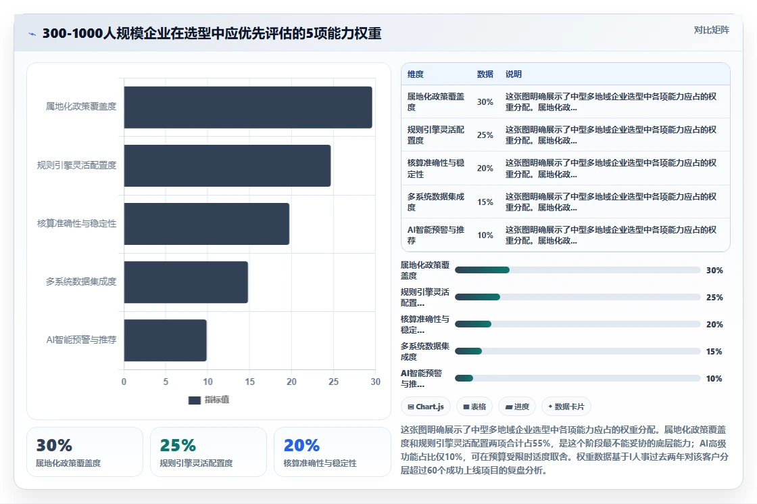The height and width of the screenshot is (504, 757).
Task: Click the 维度 table column header
Action: [x=415, y=74]
